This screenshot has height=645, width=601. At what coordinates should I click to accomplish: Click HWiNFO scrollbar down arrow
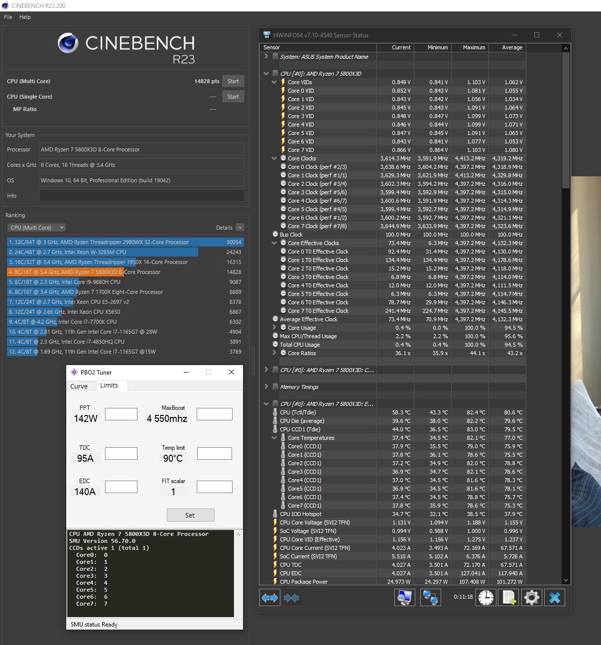tap(565, 580)
